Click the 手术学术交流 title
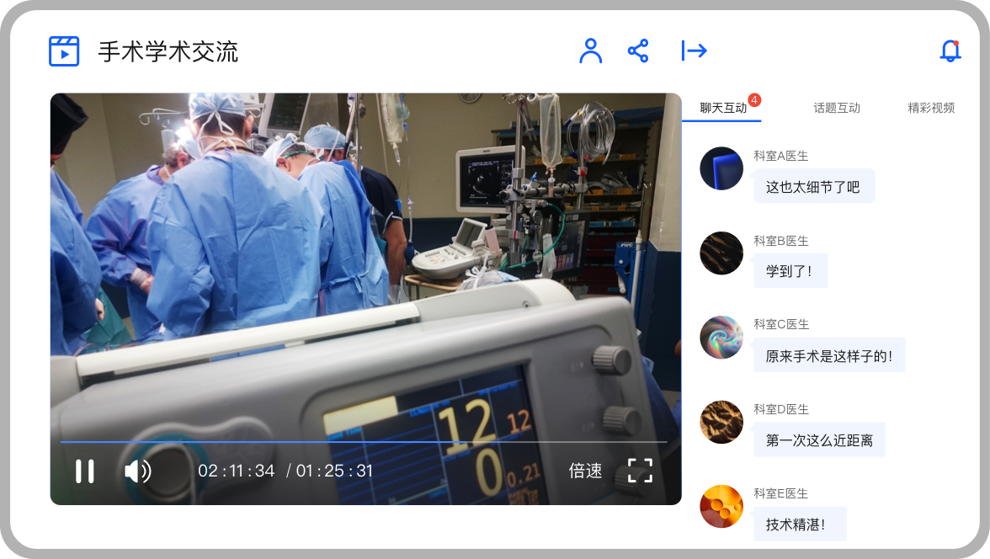The image size is (990, 559). [168, 52]
